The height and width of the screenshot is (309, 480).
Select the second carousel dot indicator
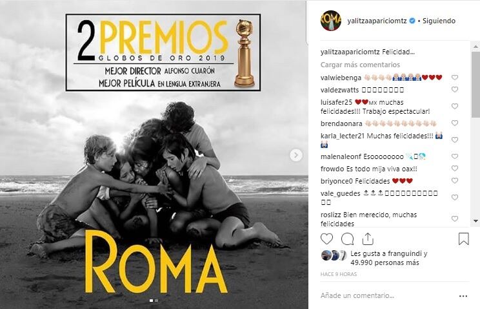pos(156,301)
